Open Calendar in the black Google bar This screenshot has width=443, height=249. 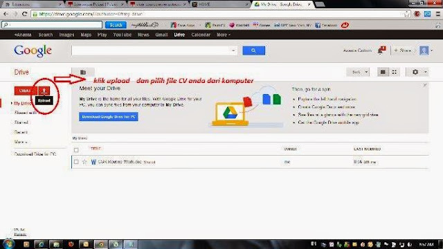click(x=201, y=35)
